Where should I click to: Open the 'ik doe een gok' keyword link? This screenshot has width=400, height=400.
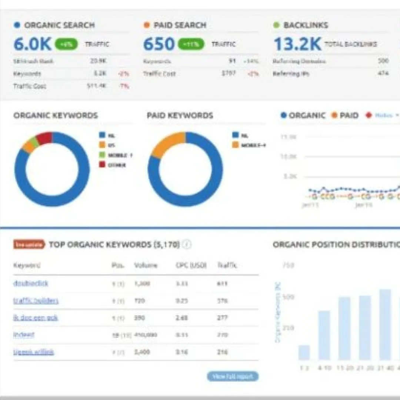click(36, 318)
